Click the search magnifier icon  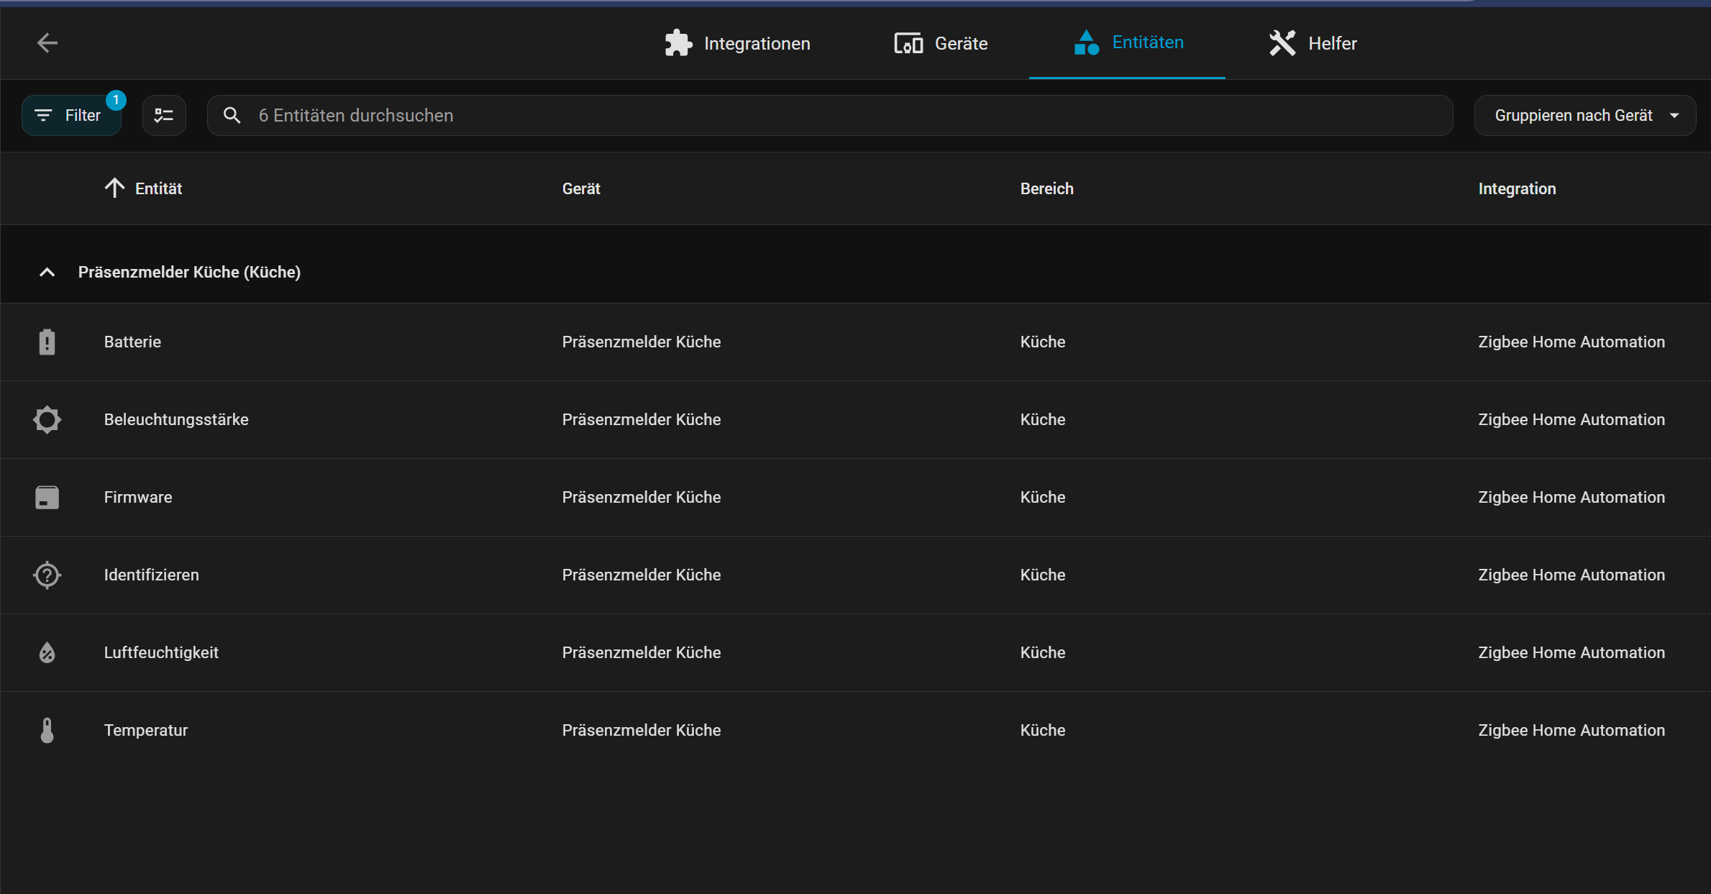[x=232, y=116]
